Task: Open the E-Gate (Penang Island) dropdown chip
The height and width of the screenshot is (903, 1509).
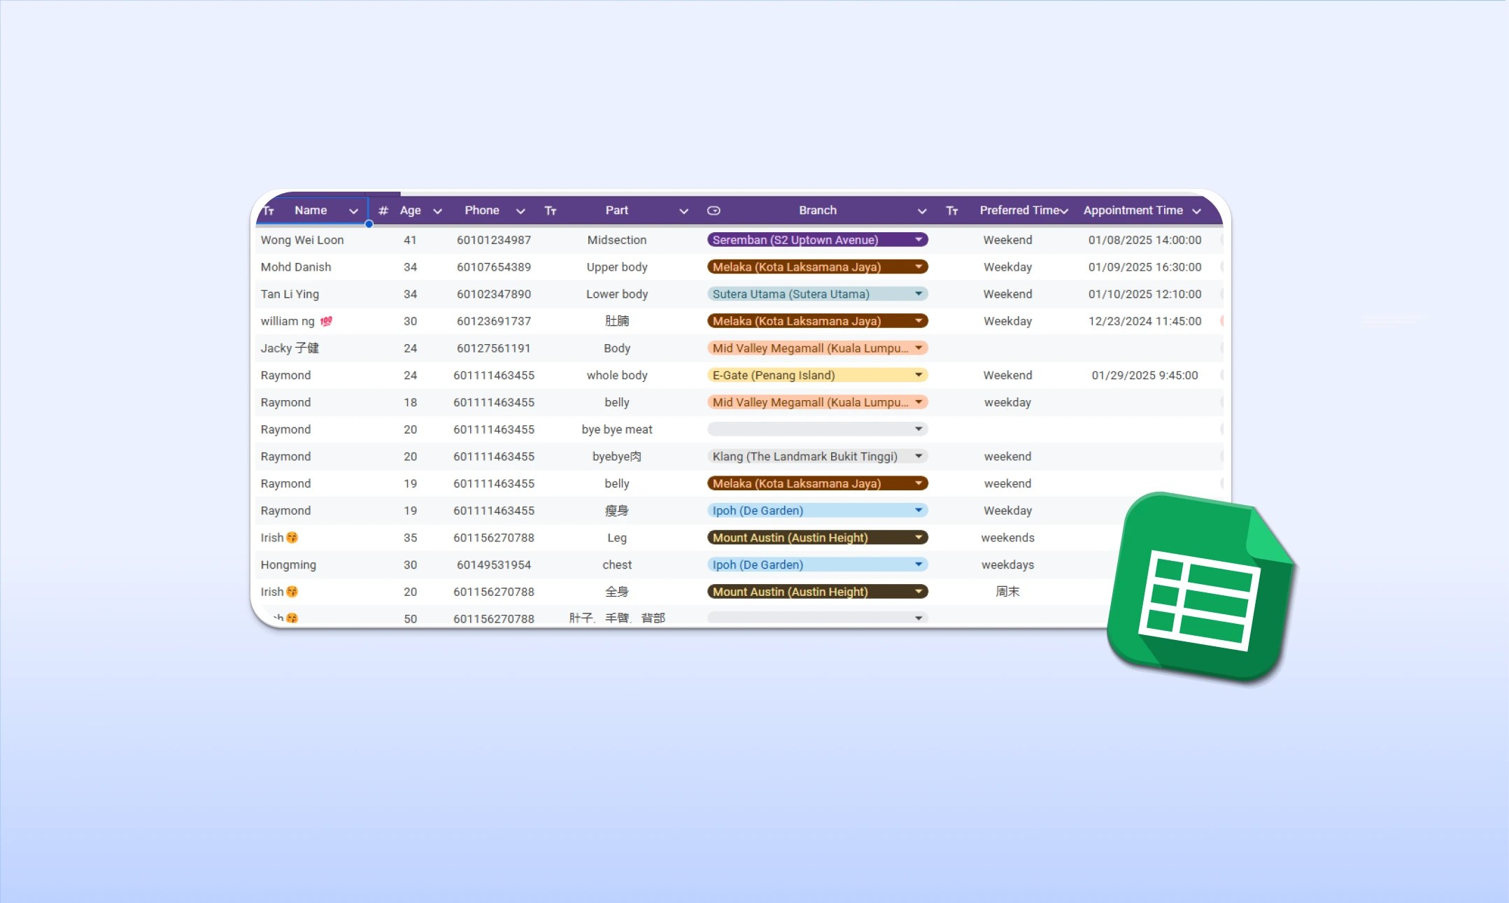Action: 918,376
